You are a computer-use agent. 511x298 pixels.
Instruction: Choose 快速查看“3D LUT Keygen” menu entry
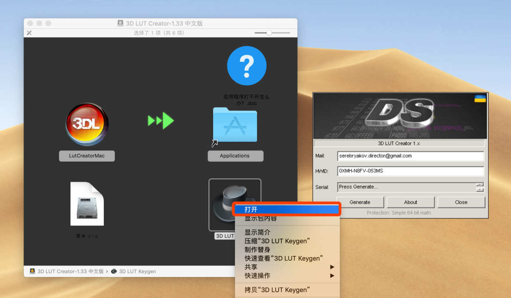pyautogui.click(x=287, y=258)
